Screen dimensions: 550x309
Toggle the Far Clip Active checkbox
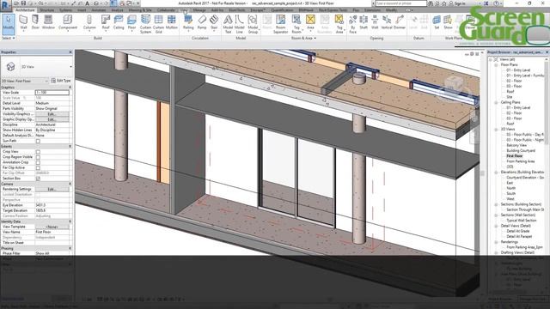click(38, 168)
